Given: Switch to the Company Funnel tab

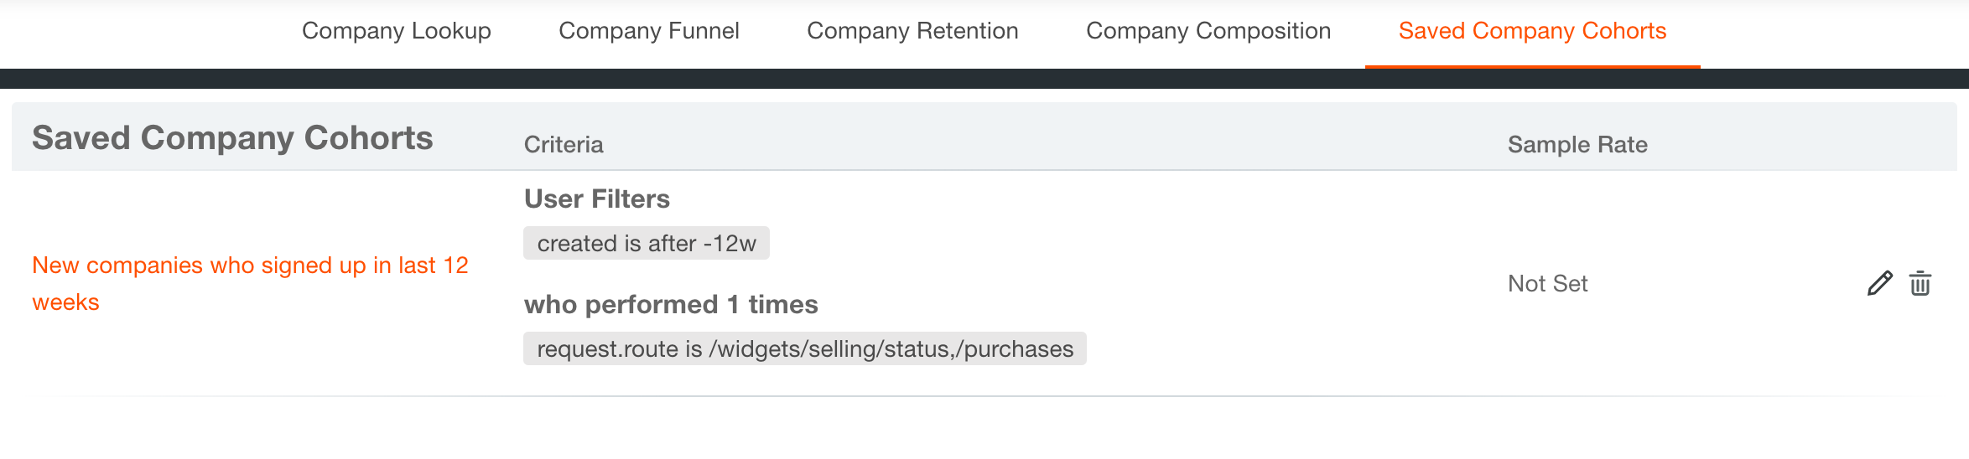Looking at the screenshot, I should tap(648, 31).
